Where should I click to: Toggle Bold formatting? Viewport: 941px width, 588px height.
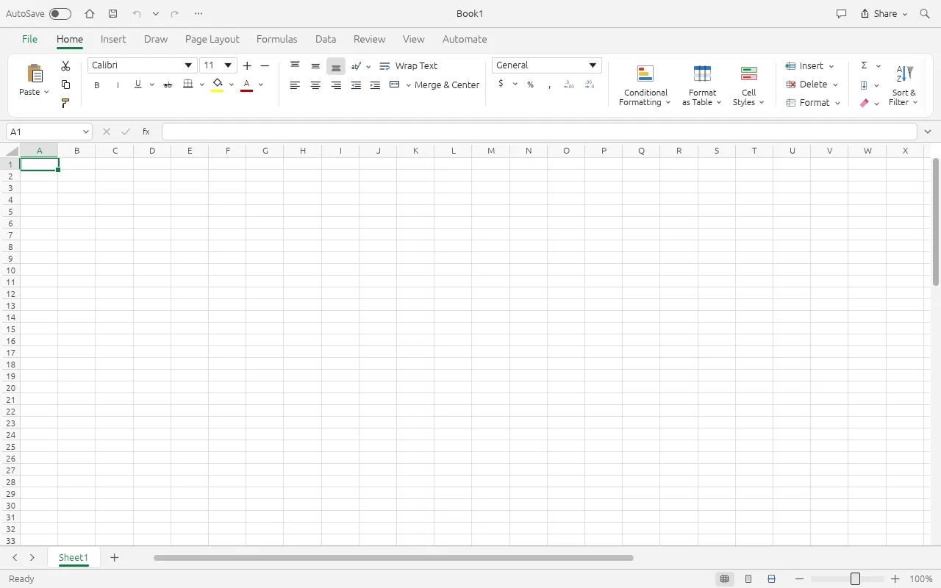coord(96,85)
